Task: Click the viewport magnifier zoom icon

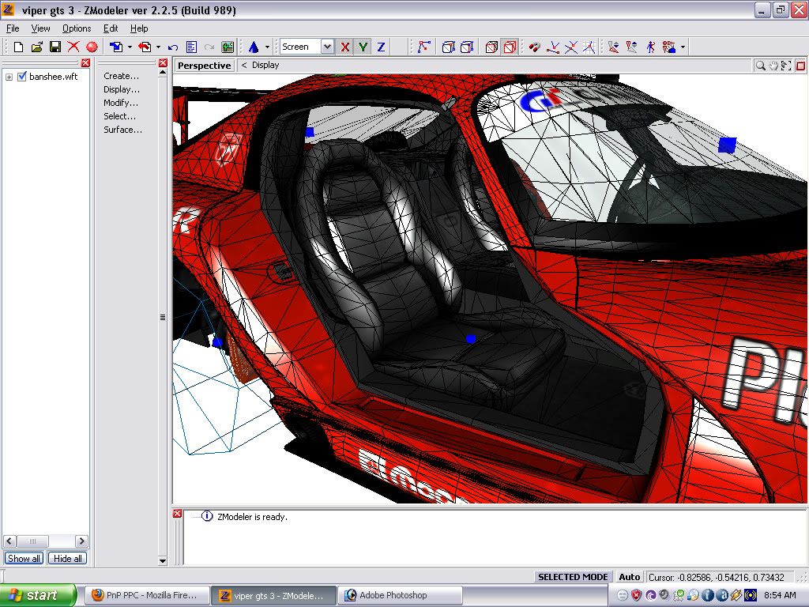Action: point(760,66)
